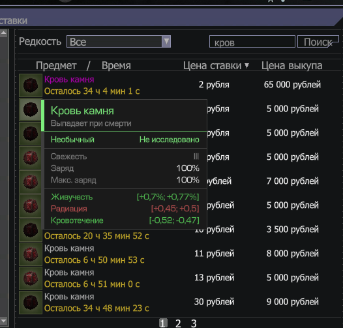Screen dimensions: 343x328
Task: Click the icon of the lot ending in 6 ч 50 мин 53 с
Action: (31, 254)
